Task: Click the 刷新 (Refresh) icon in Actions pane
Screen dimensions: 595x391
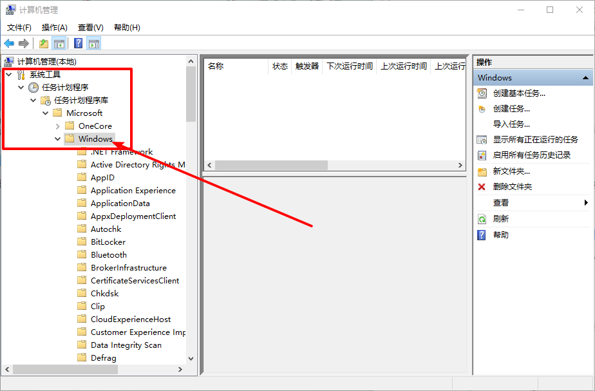Action: (x=482, y=219)
